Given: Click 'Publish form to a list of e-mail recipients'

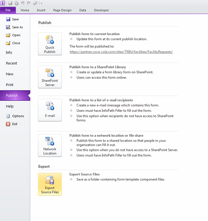Looking at the screenshot, I should click(x=101, y=100).
